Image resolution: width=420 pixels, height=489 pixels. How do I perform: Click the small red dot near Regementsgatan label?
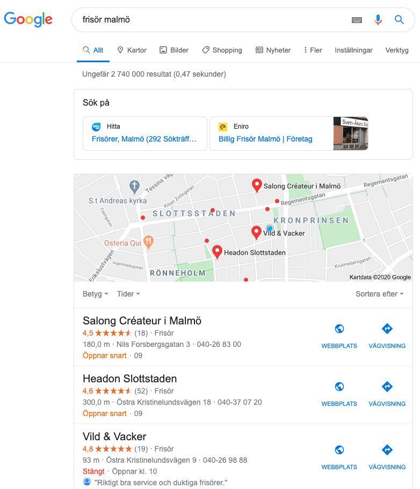277,201
